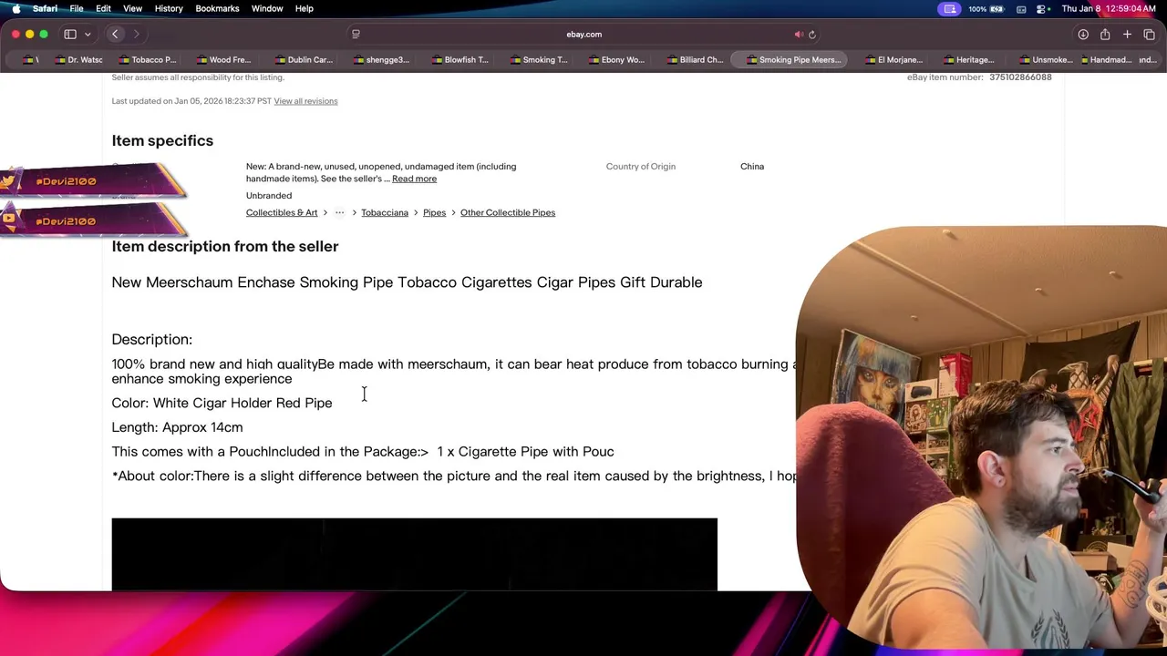Viewport: 1167px width, 656px height.
Task: Open the Pipes breadcrumb link
Action: click(x=434, y=212)
